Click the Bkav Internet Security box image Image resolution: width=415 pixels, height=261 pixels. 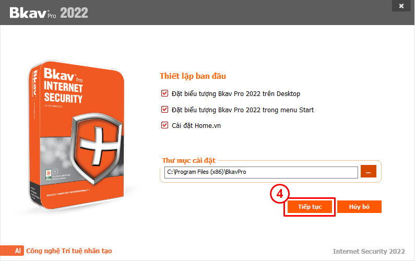(x=76, y=135)
